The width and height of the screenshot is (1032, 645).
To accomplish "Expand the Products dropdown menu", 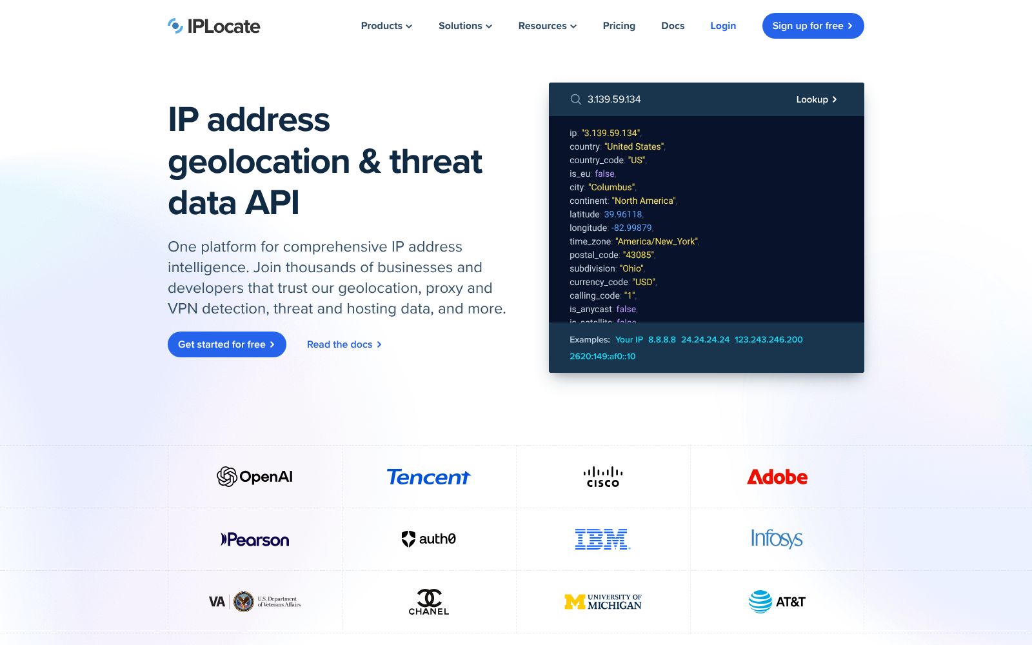I will pos(386,26).
